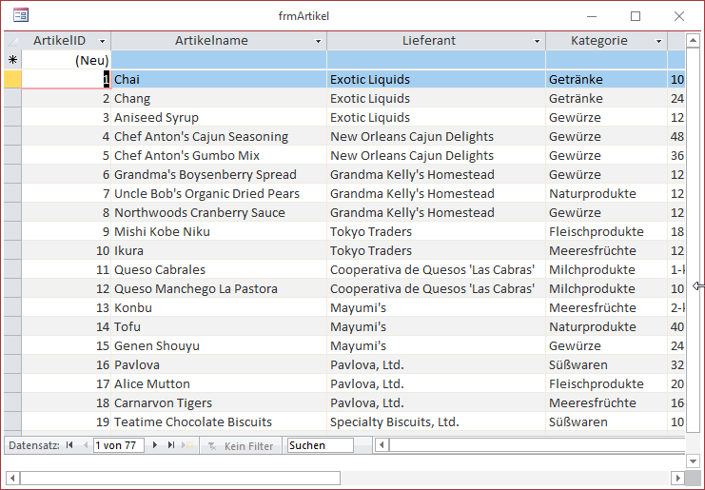Viewport: 705px width, 490px height.
Task: Select the Ikura article cell
Action: coord(219,250)
